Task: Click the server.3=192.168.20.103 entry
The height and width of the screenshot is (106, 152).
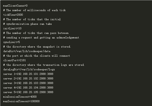Action: coord(28,83)
